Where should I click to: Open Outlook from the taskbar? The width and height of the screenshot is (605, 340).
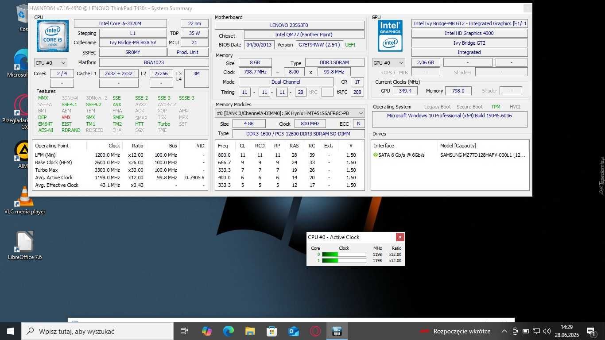[293, 331]
